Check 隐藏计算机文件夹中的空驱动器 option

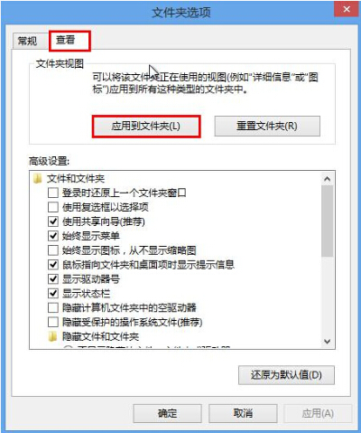(53, 307)
